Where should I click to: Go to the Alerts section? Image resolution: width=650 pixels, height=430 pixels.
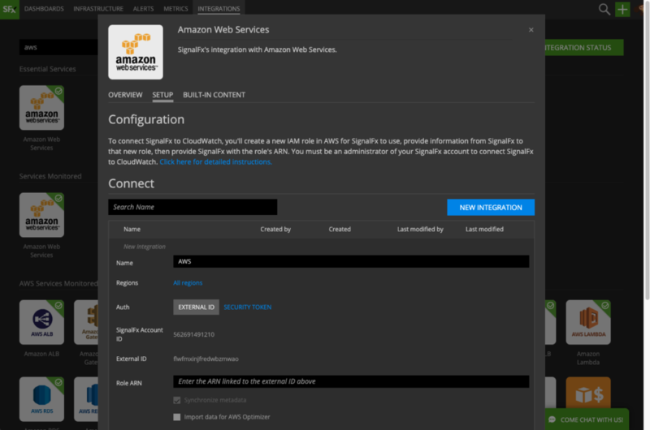(143, 9)
